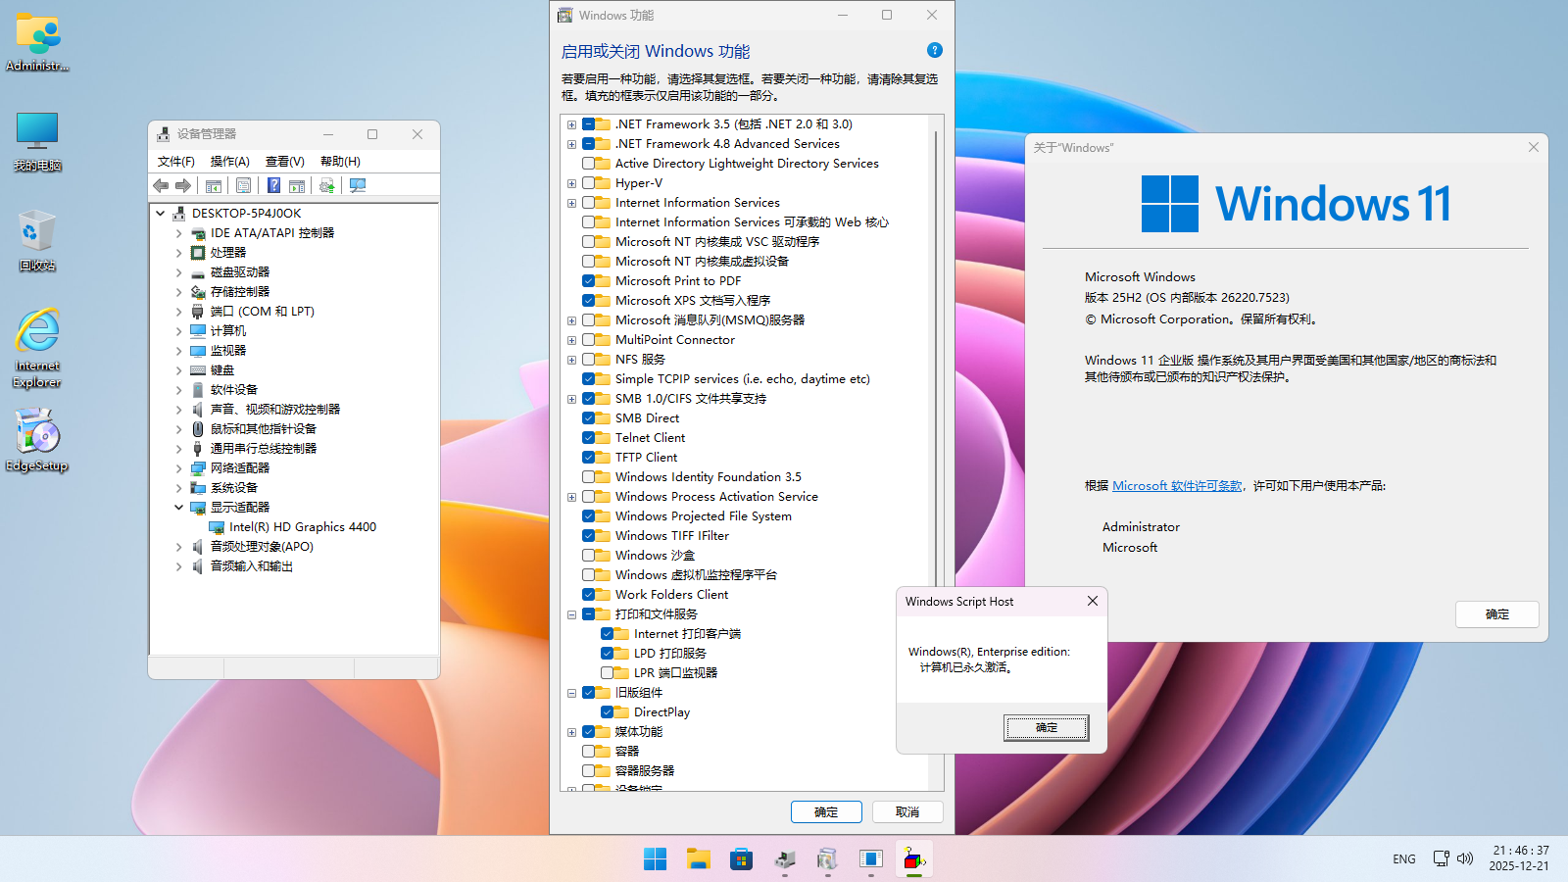1568x882 pixels.
Task: Click 取消 in Windows Features dialog
Action: tap(907, 812)
